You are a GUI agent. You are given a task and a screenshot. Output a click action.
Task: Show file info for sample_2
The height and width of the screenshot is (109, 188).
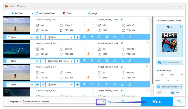(85, 61)
